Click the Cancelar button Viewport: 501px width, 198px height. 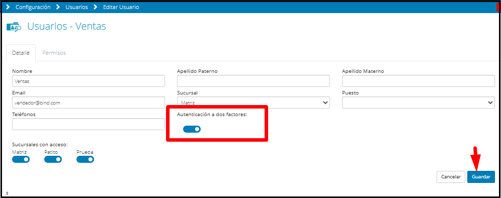click(x=451, y=176)
